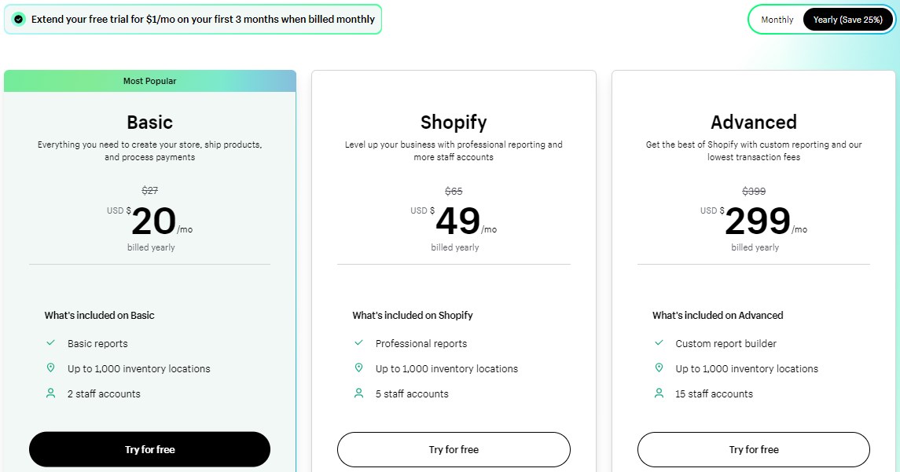
Task: Click the checkmark icon next to Basic reports
Action: tap(50, 343)
